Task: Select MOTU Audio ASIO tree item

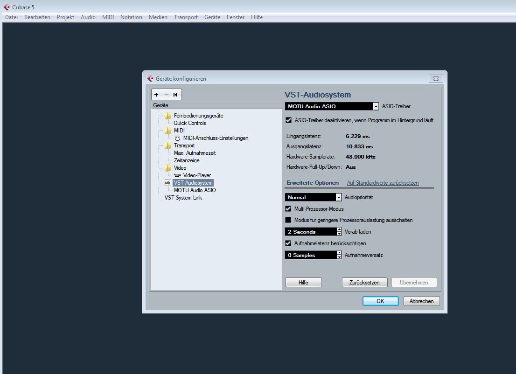Action: click(195, 190)
